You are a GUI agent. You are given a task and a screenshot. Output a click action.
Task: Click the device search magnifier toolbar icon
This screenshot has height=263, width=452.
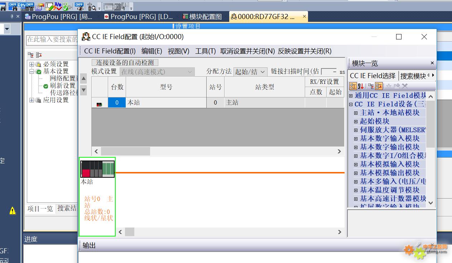click(91, 6)
